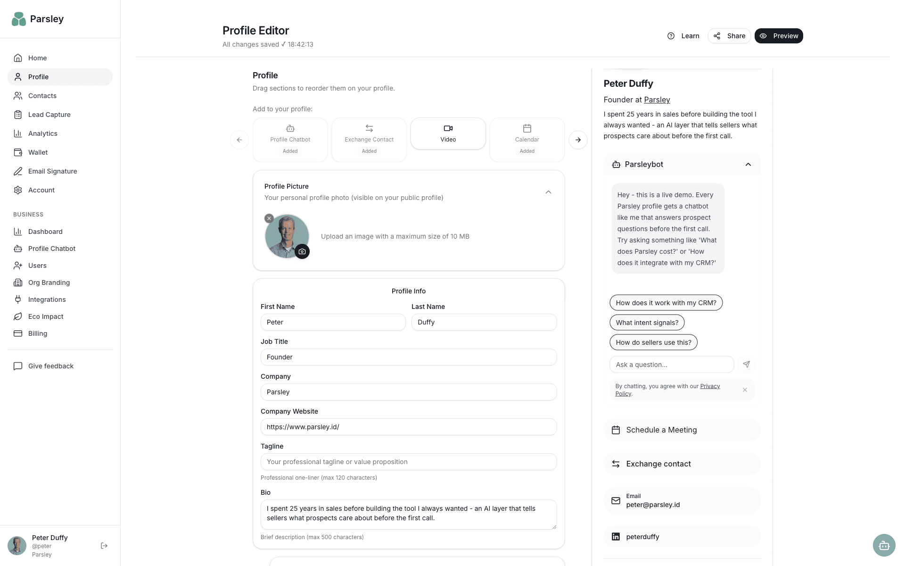Viewport: 905px width, 566px height.
Task: Dismiss the Privacy Policy chat notice
Action: click(745, 390)
